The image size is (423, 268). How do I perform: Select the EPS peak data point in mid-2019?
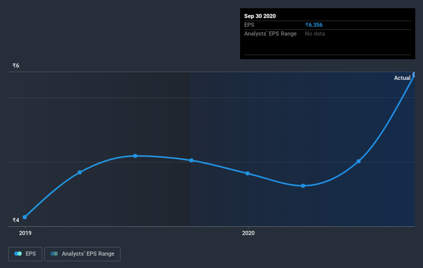pos(135,156)
